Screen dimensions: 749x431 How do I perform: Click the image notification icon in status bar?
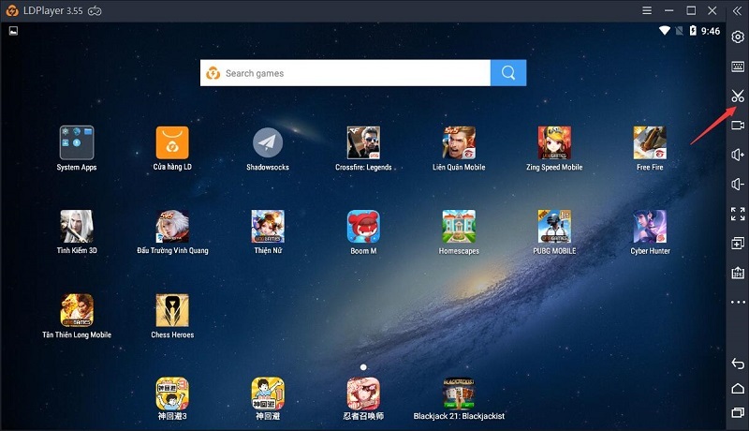coord(13,31)
